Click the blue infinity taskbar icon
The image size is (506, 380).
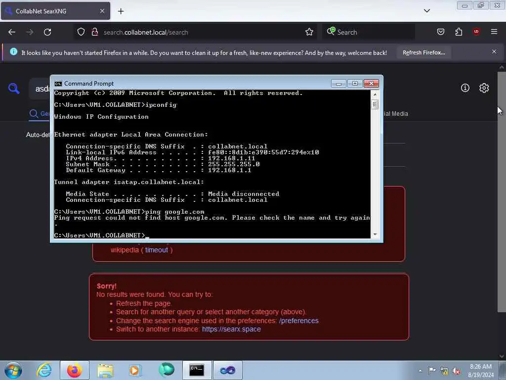pos(227,370)
